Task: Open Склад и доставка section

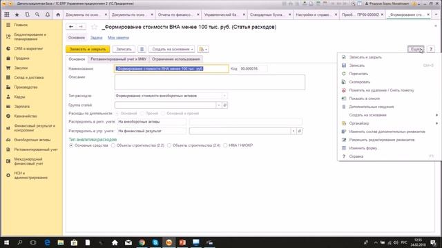Action: (x=29, y=77)
